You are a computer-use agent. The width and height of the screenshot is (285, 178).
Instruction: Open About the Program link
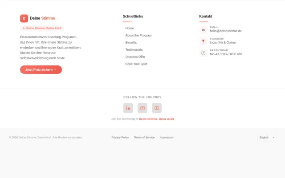coord(138,36)
